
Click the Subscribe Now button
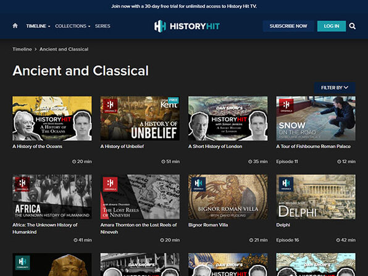click(x=288, y=26)
